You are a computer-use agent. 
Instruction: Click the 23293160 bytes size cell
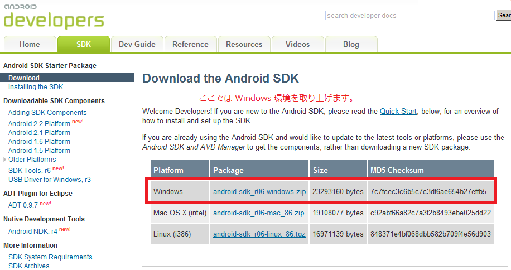click(338, 191)
